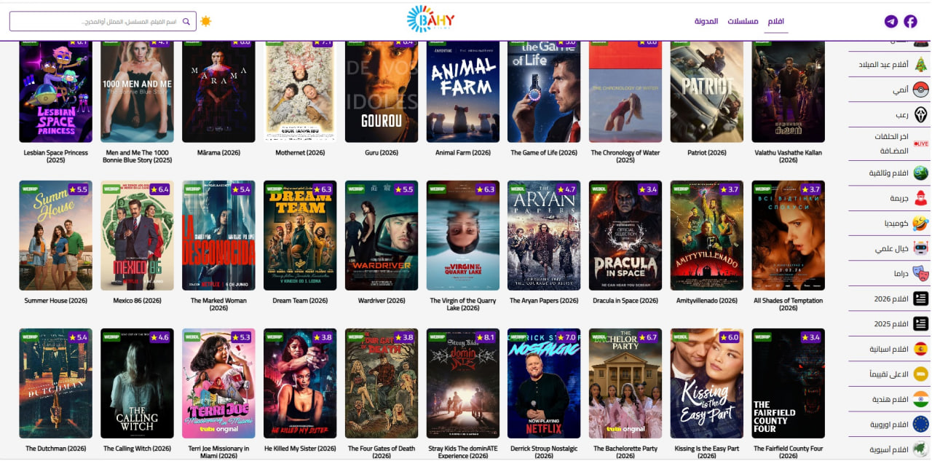Go home via the BAHY logo
Viewport: 932px width, 461px height.
tap(430, 19)
